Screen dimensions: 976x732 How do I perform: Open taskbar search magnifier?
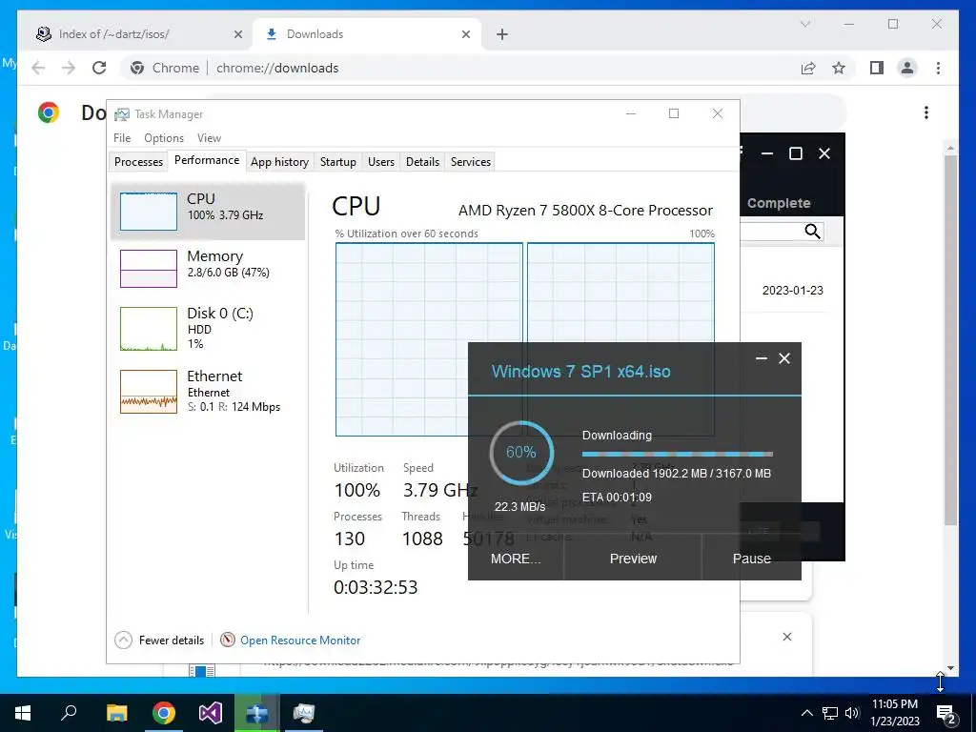tap(69, 713)
